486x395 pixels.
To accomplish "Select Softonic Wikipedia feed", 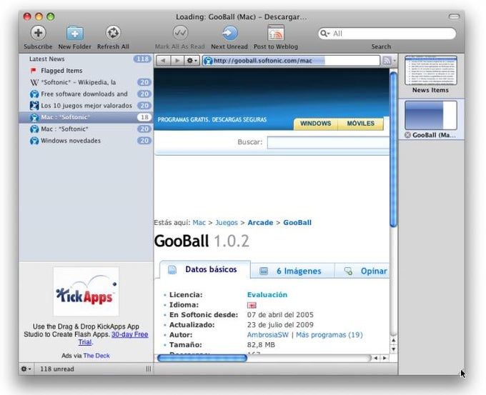I will tap(86, 82).
